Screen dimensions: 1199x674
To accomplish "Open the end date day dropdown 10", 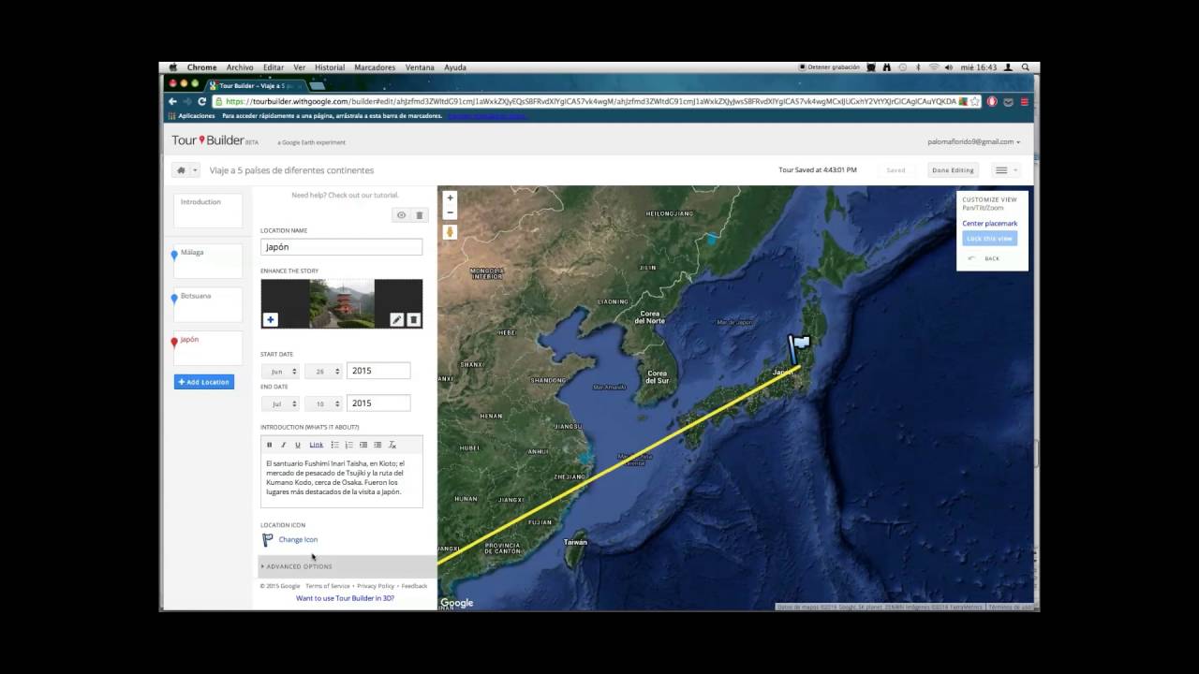I will tap(323, 404).
